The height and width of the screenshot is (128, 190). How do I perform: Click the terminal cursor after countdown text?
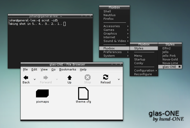[65, 24]
